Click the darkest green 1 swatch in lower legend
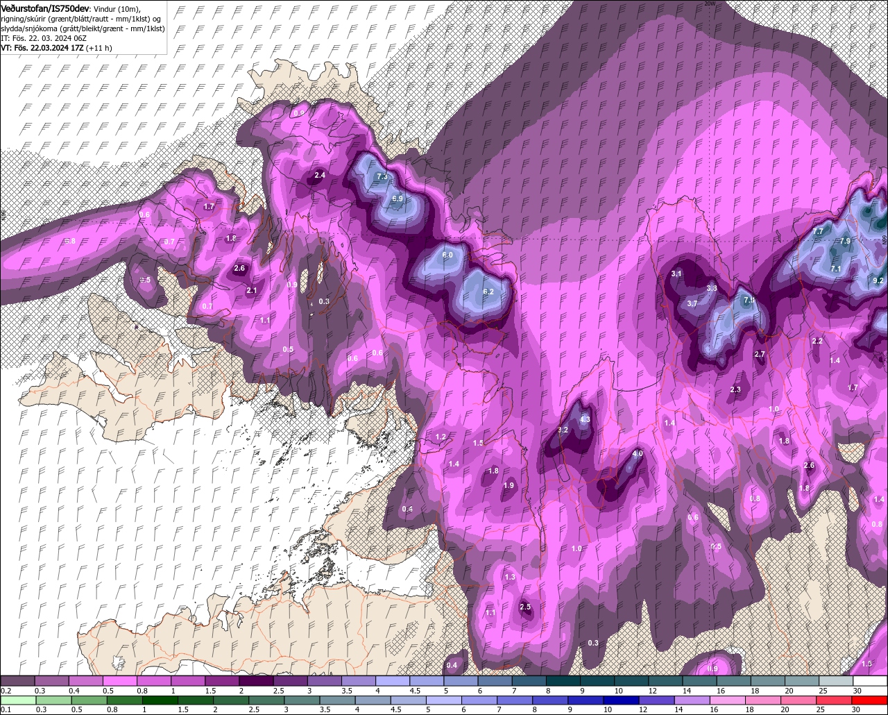Viewport: 888px width, 715px height. pos(160,700)
